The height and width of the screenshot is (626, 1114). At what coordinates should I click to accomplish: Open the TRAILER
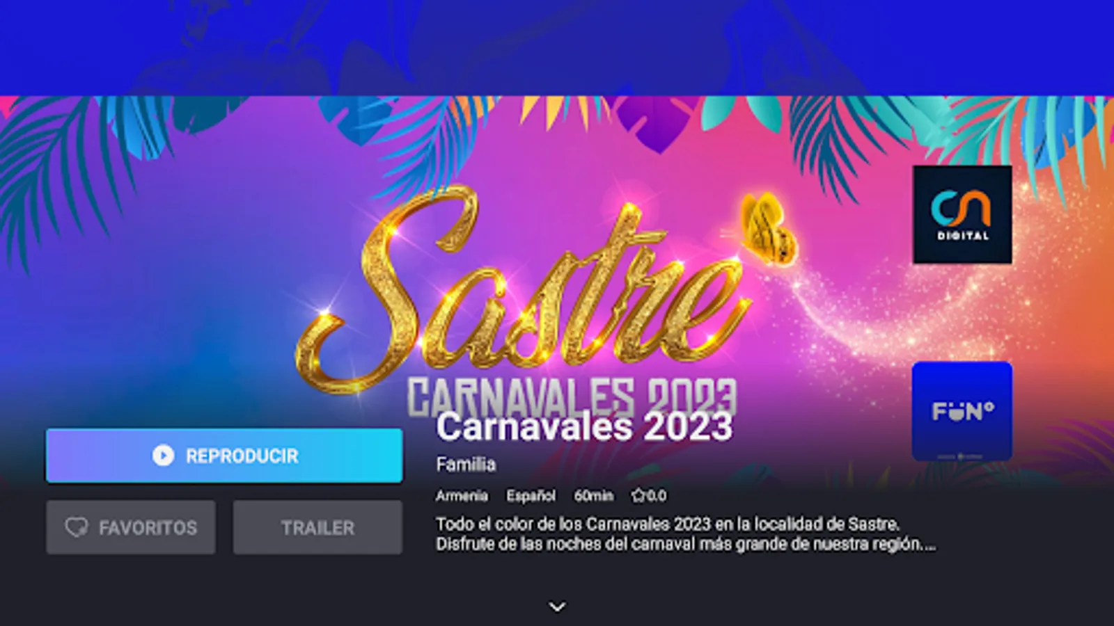317,527
